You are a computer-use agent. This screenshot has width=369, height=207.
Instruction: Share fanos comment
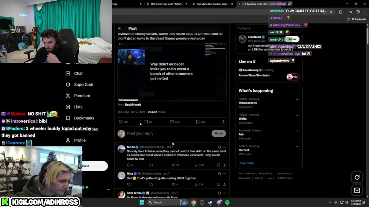[225, 165]
